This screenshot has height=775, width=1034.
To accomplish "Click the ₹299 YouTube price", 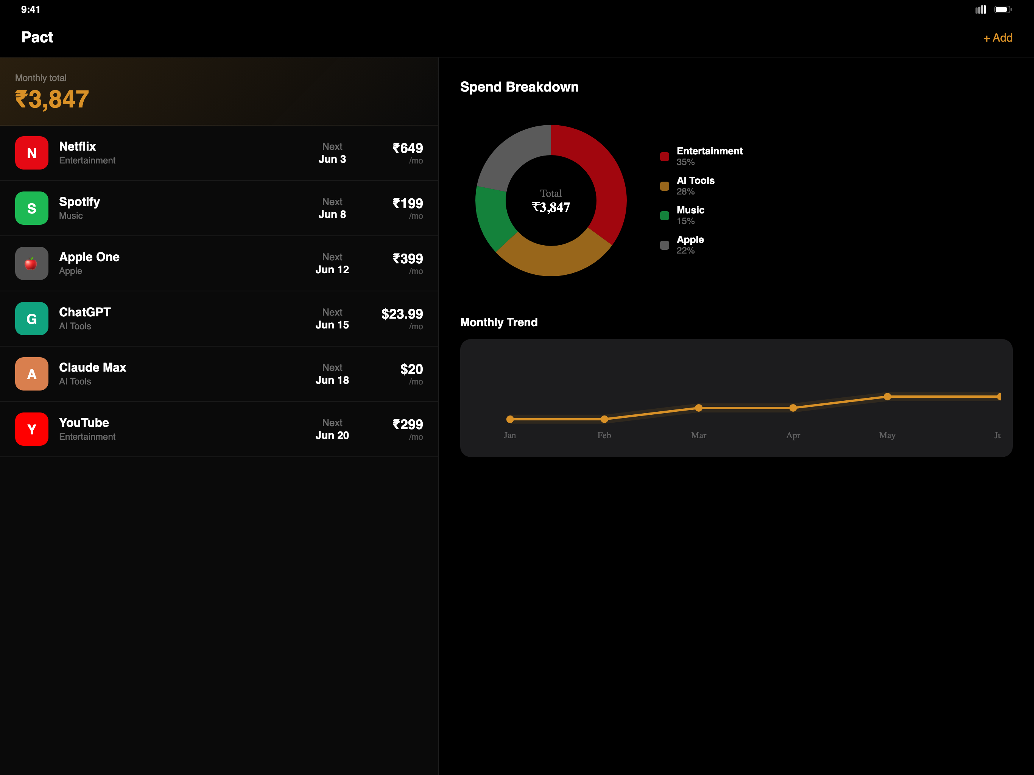I will point(408,425).
